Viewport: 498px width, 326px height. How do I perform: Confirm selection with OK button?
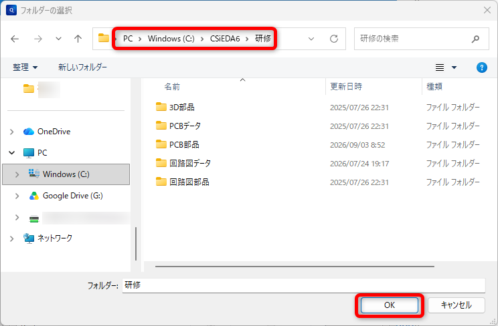[390, 305]
